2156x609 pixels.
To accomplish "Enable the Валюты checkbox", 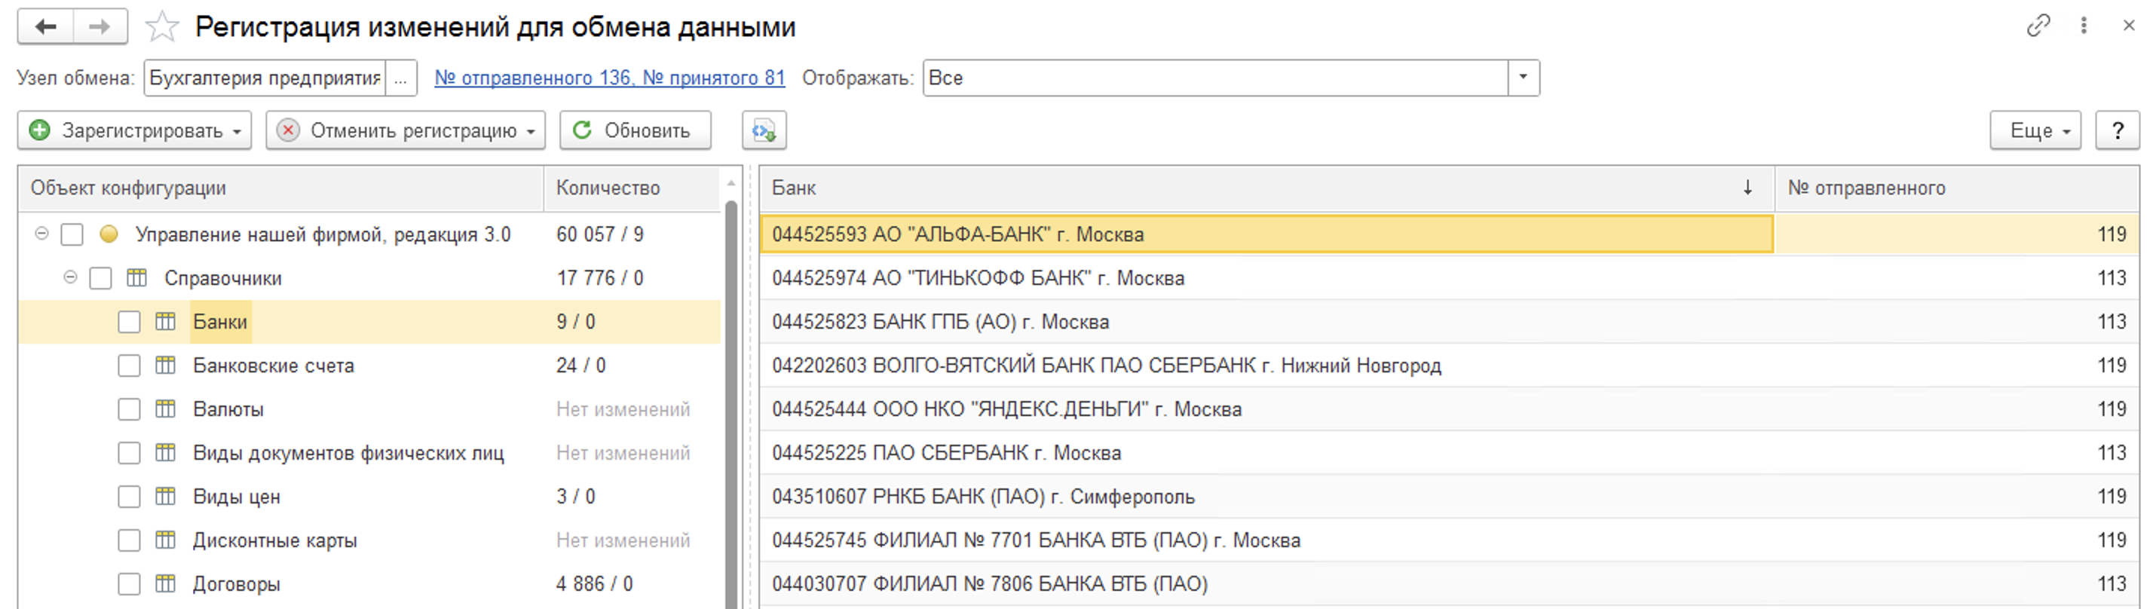I will (x=129, y=409).
